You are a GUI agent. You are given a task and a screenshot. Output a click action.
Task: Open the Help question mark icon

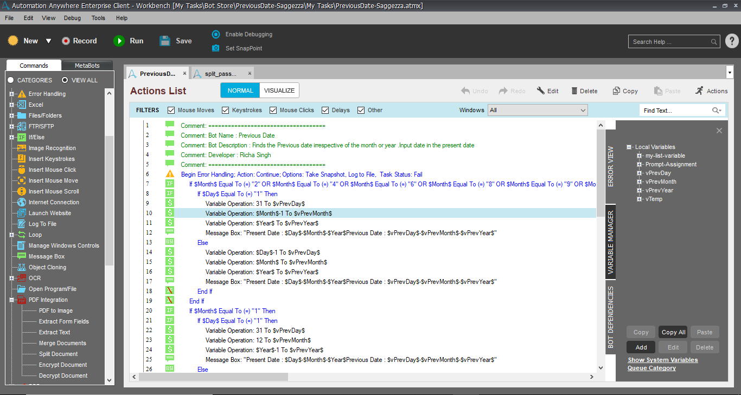(731, 41)
